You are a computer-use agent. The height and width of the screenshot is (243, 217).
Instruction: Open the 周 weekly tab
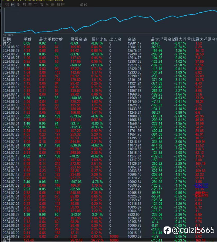pos(18,5)
